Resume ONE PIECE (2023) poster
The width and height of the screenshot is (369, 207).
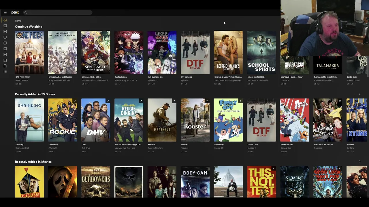(x=29, y=52)
